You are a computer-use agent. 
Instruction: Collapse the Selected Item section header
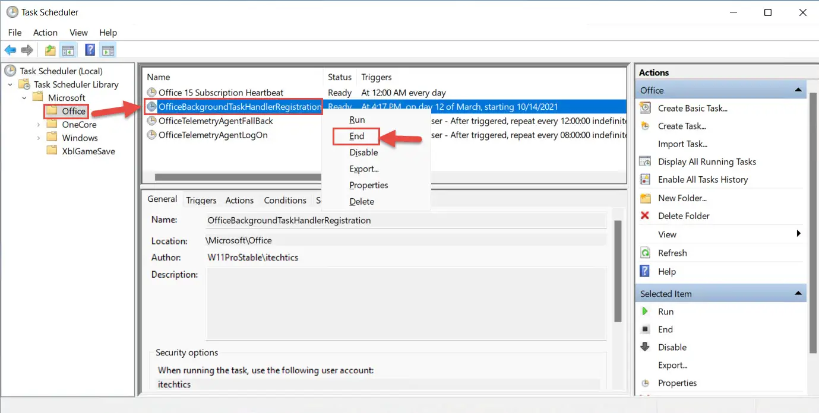[x=798, y=294]
